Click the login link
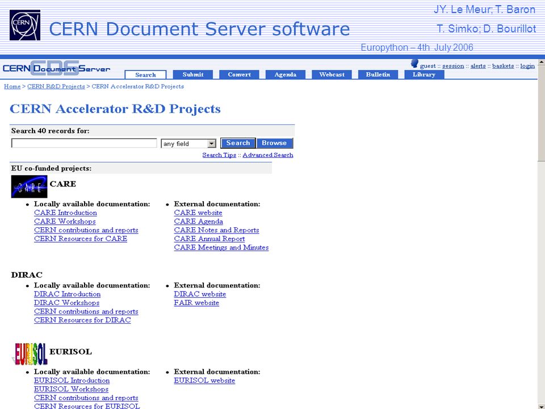 [527, 66]
